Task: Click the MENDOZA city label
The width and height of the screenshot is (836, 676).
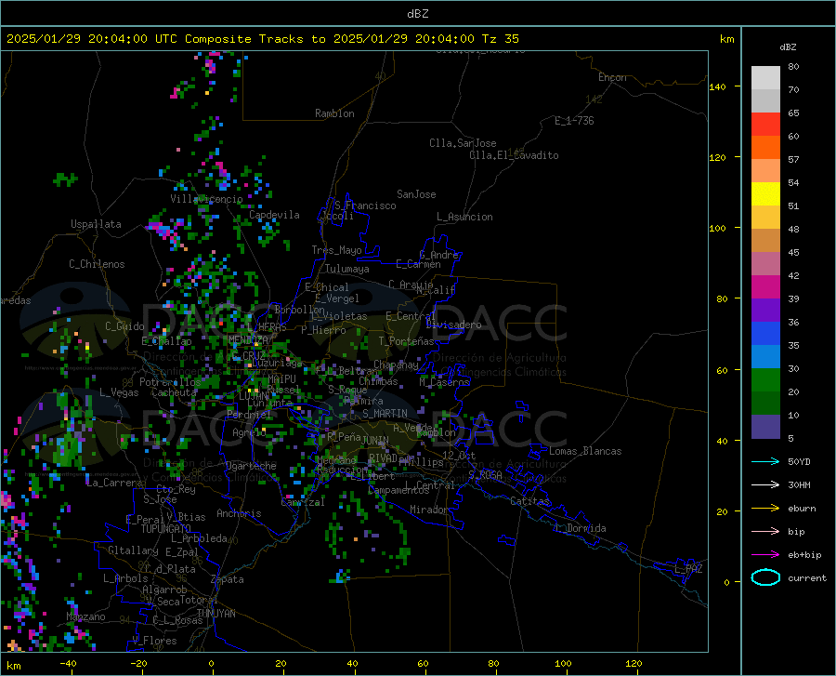Action: (248, 339)
